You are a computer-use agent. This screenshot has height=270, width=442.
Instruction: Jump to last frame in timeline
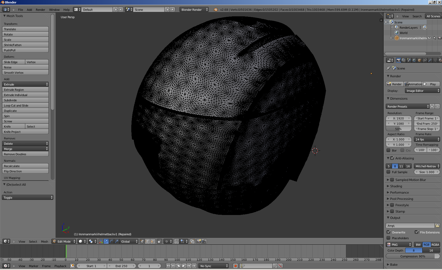(x=194, y=266)
